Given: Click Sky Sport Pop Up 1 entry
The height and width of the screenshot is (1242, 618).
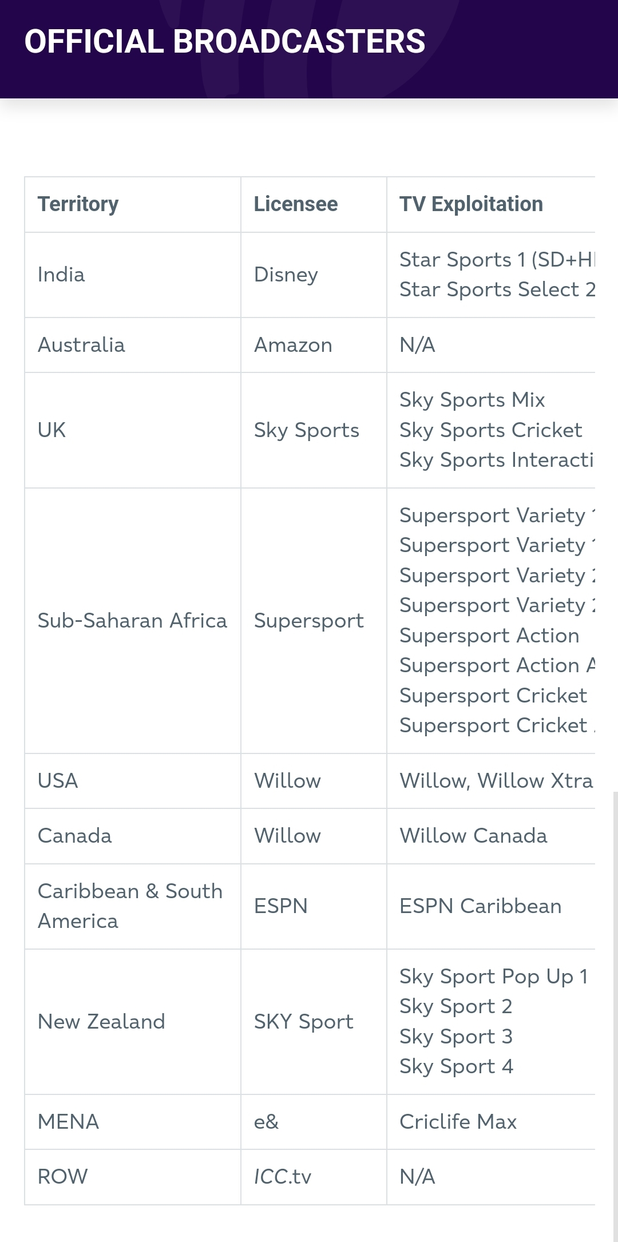Looking at the screenshot, I should 494,977.
